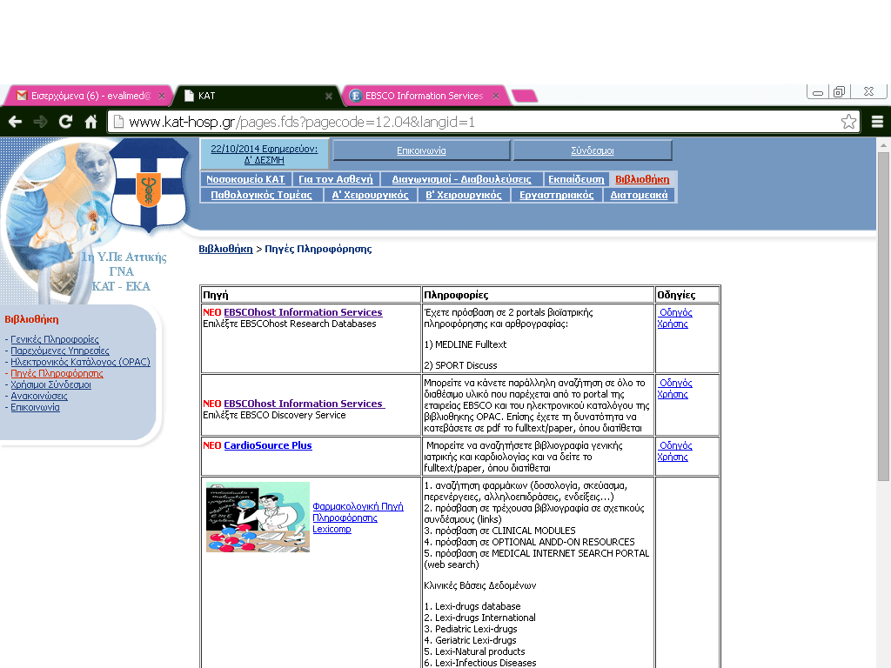Open Παρεχόμενες Υπηρεσίες in sidebar

pyautogui.click(x=60, y=351)
